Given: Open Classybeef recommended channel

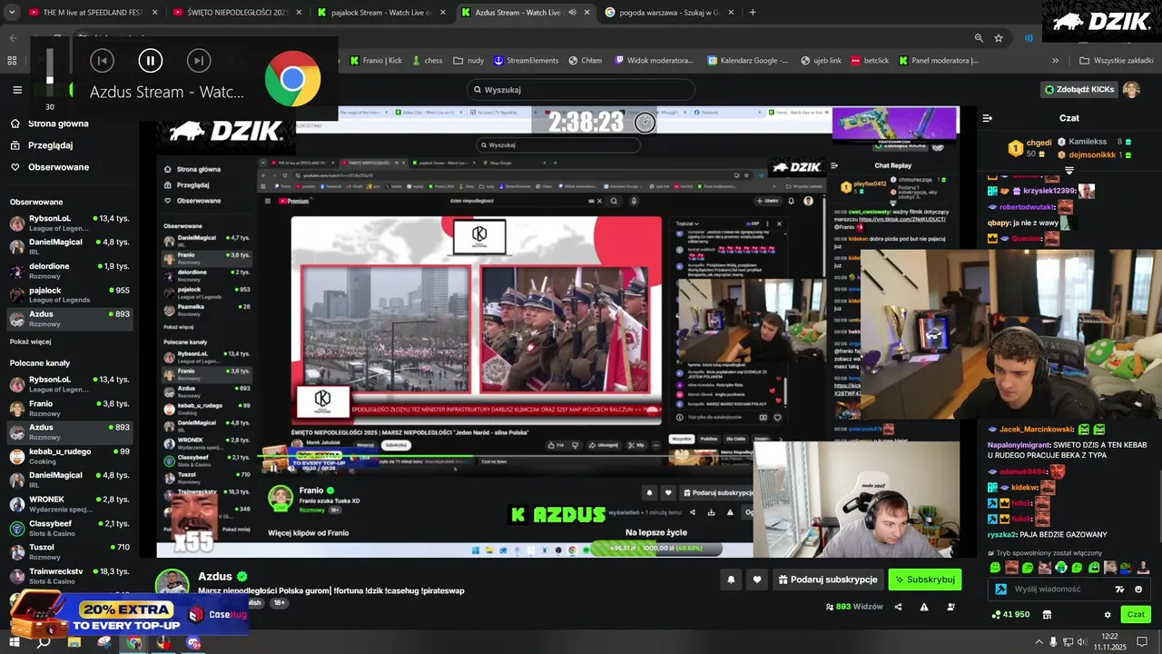Looking at the screenshot, I should [70, 528].
